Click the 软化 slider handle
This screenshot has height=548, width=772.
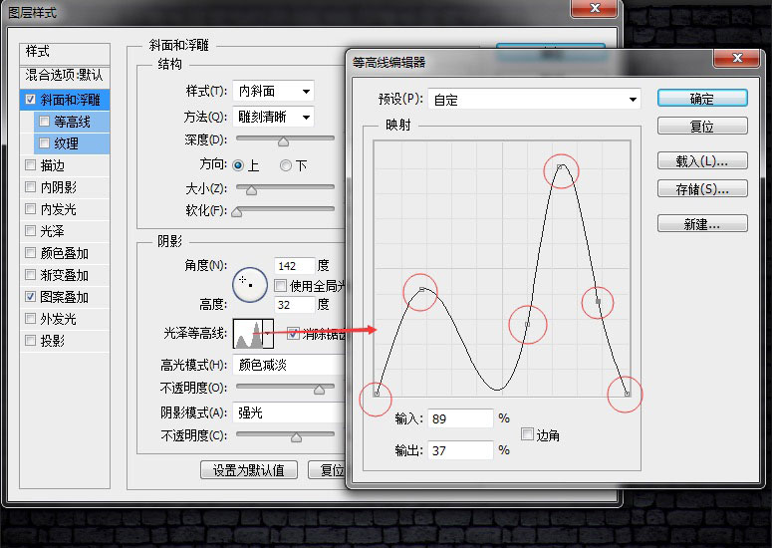[237, 212]
